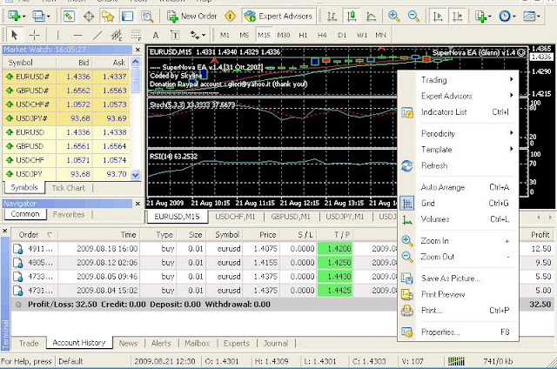Select the H4 timeframe button
This screenshot has height=369, width=557.
pyautogui.click(x=322, y=35)
